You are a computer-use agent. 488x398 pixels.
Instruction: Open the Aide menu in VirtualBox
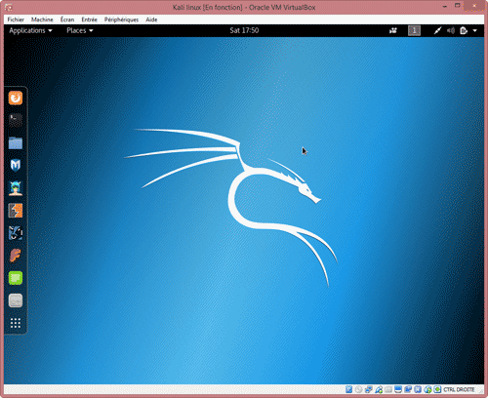click(x=151, y=20)
